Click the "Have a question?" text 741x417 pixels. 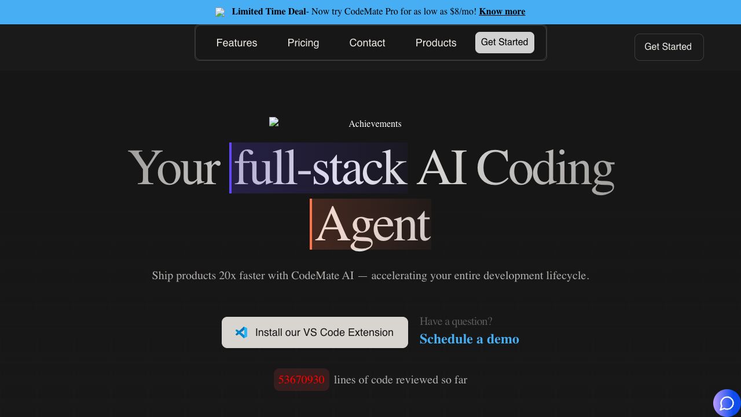click(456, 321)
